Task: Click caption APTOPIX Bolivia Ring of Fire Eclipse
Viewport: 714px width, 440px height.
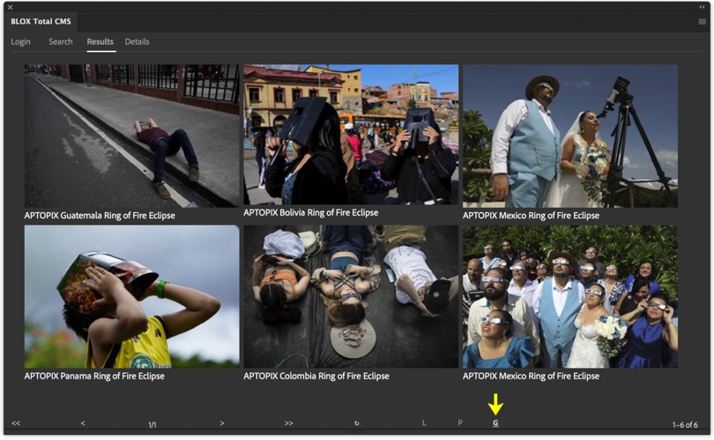Action: click(310, 213)
